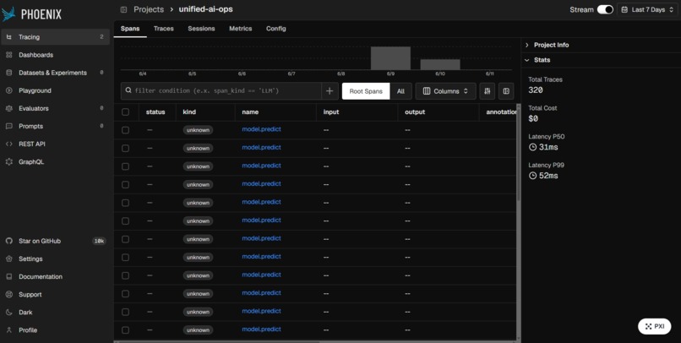Switch to the Metrics tab
The width and height of the screenshot is (681, 343).
pos(240,29)
